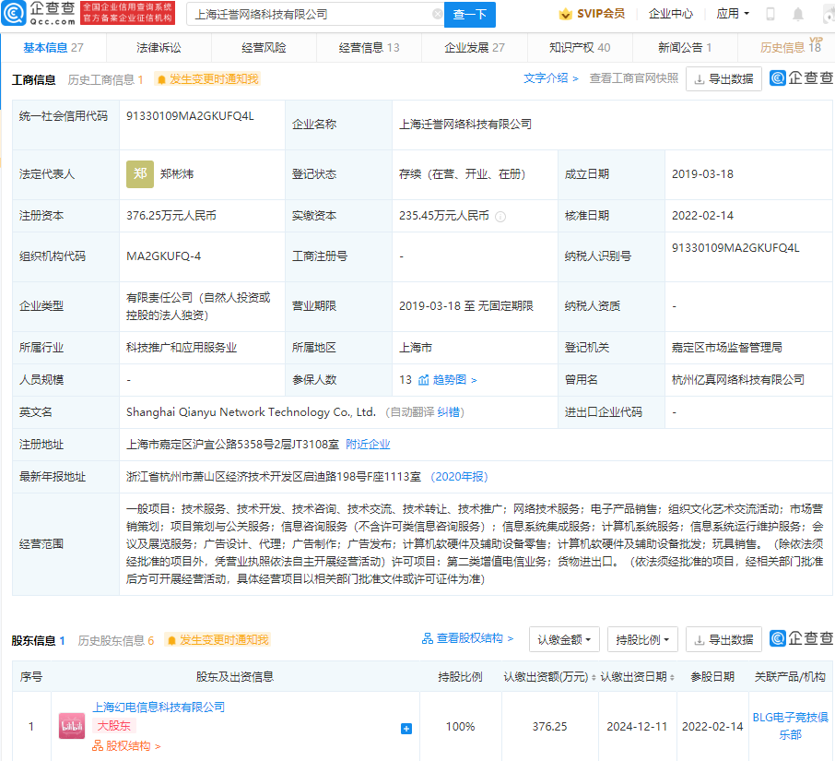The height and width of the screenshot is (761, 835).
Task: Open notifications bell icon
Action: pos(798,14)
